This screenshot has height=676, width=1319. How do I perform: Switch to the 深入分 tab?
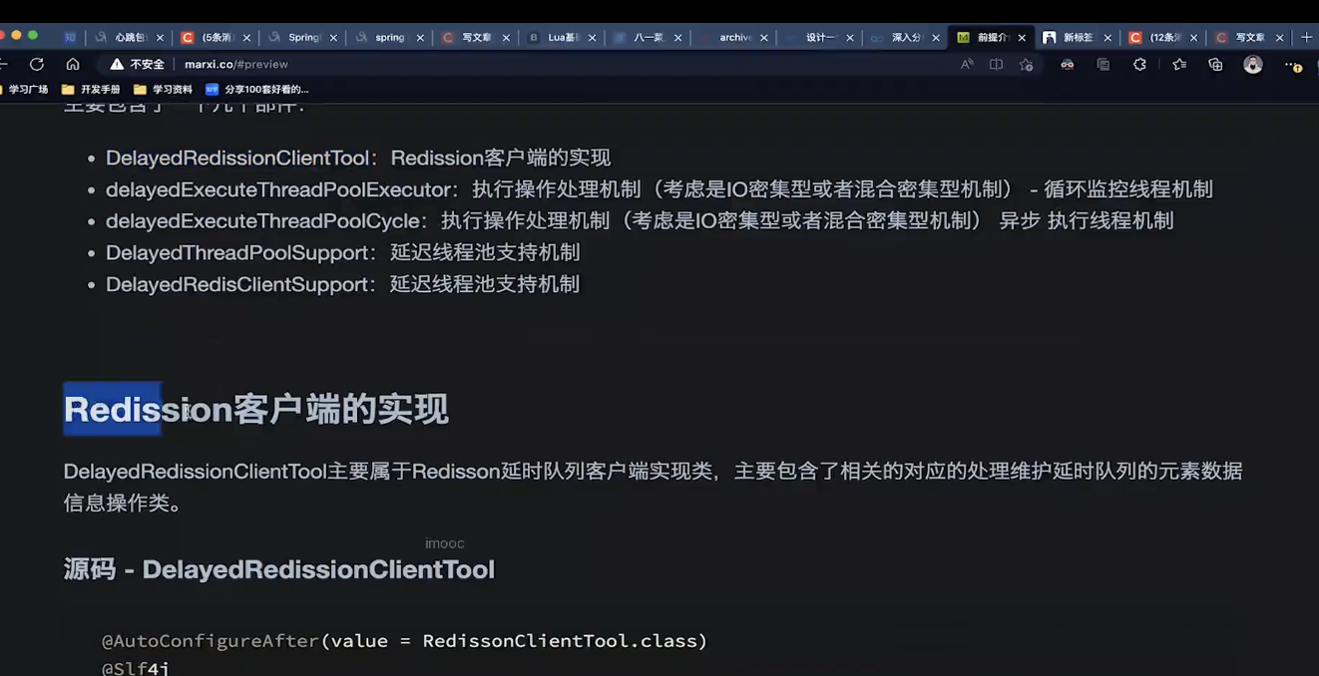tap(905, 37)
